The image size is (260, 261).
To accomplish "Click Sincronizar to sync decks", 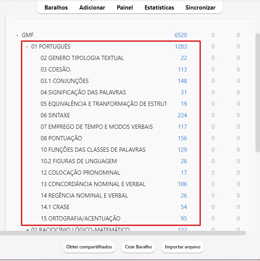I will (x=200, y=8).
